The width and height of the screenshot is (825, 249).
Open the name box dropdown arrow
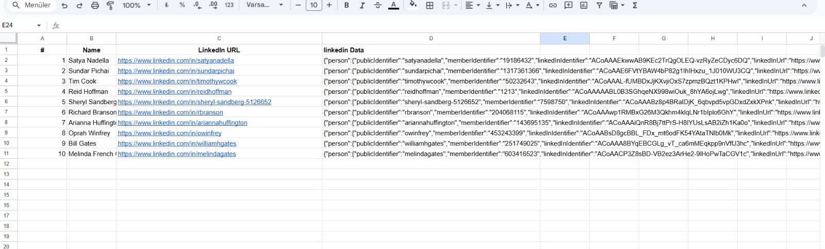(39, 25)
